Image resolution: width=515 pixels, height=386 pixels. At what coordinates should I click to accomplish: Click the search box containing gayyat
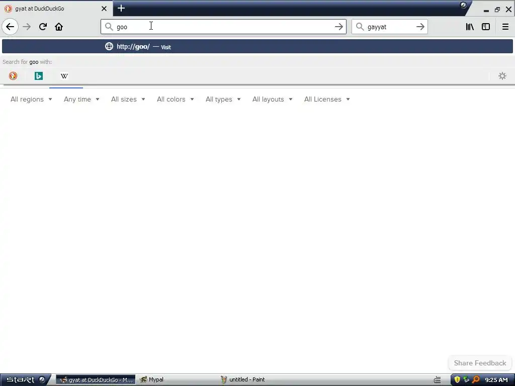390,27
